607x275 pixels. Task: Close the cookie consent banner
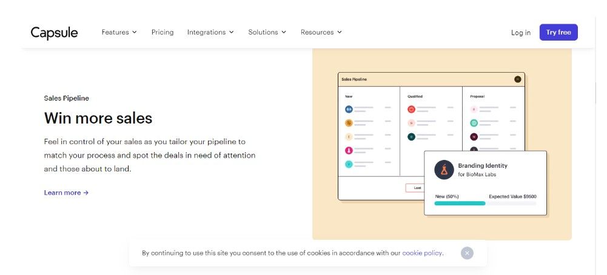[466, 253]
